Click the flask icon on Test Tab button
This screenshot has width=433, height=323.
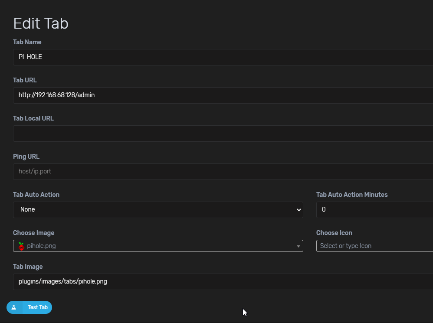(x=14, y=307)
